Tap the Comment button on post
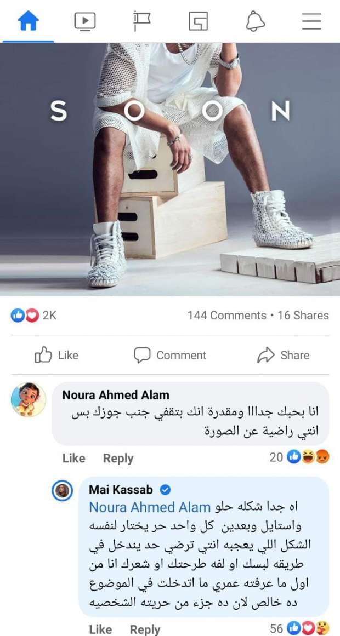This screenshot has height=636, width=340. (170, 356)
